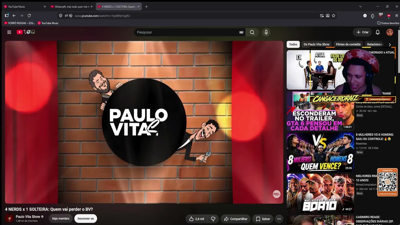Install site as app from address bar
Screen dimensions: 400x225
327,16
